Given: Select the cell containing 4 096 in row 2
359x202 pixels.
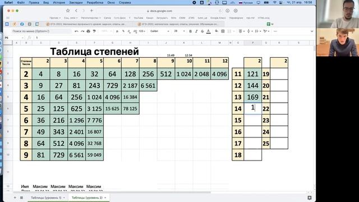Looking at the screenshot, I should (x=219, y=74).
